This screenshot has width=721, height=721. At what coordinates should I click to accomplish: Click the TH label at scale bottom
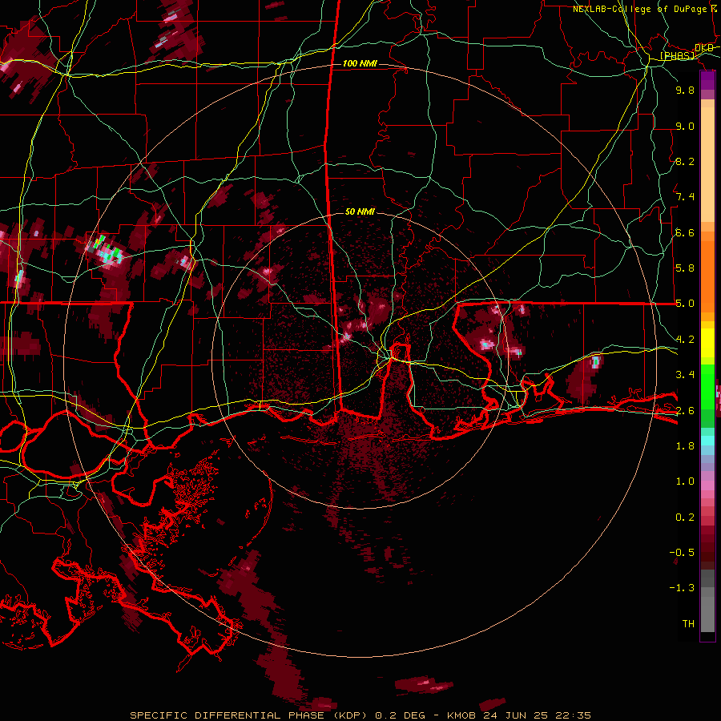pyautogui.click(x=688, y=624)
